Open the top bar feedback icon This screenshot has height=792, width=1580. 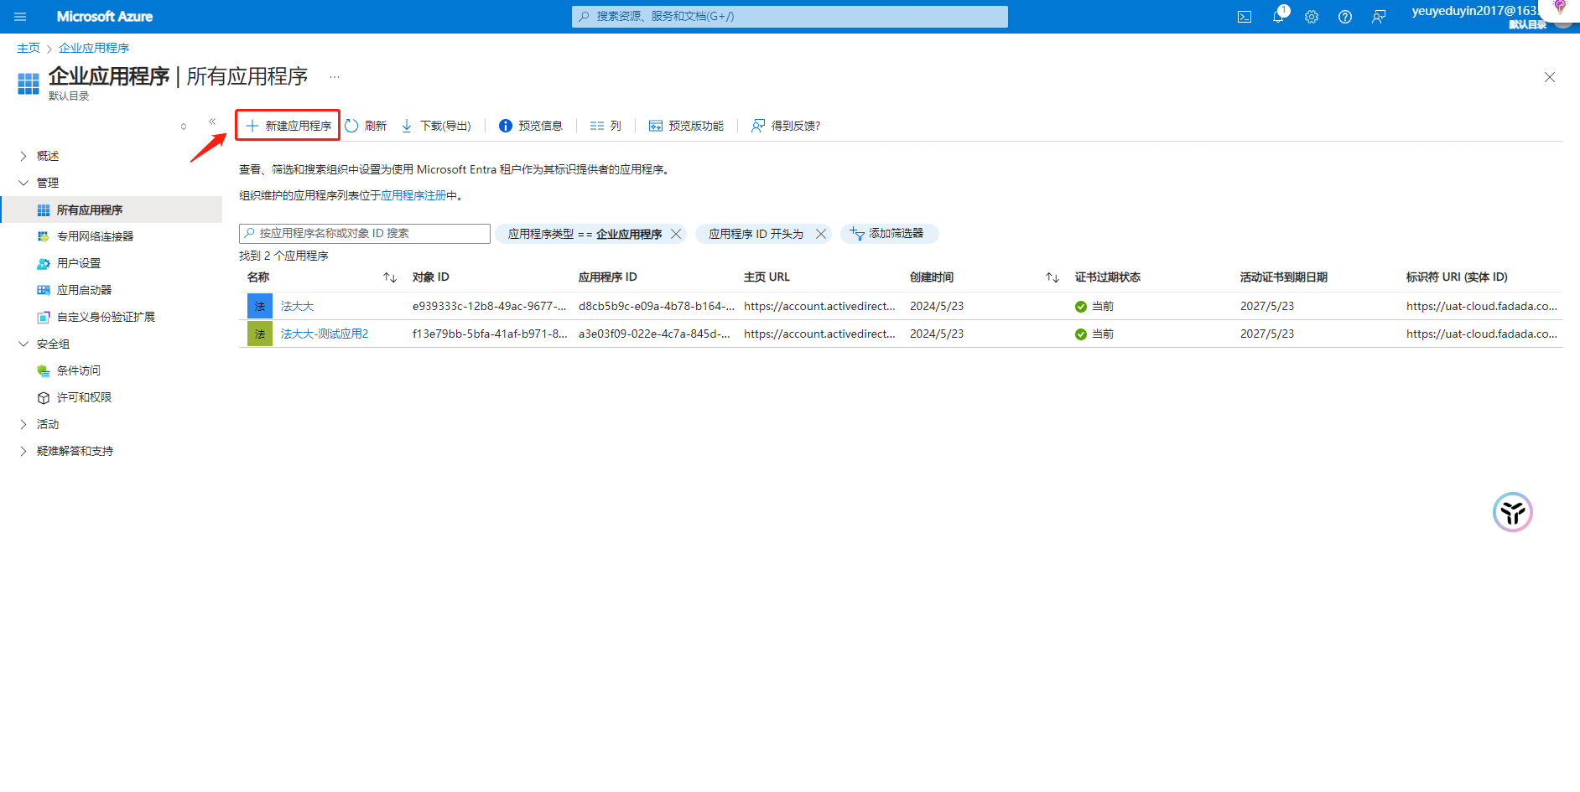click(x=1379, y=17)
